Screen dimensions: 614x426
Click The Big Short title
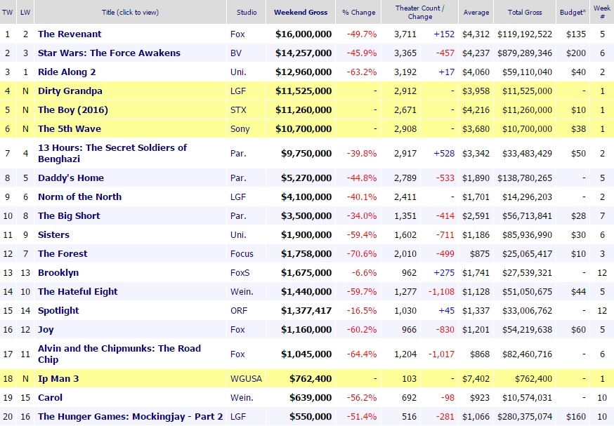click(x=69, y=216)
